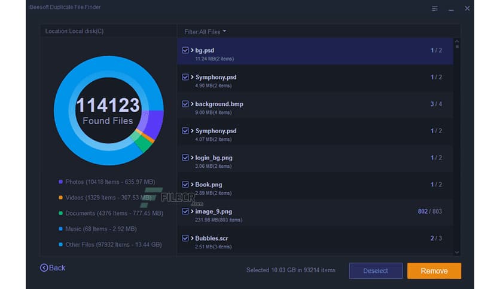Screen dimensions: 500x289
Task: Open the Filter: All Files dropdown
Action: click(205, 31)
